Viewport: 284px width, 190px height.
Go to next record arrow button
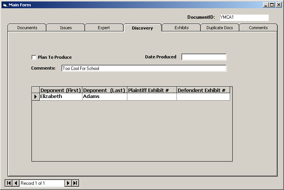pos(68,183)
